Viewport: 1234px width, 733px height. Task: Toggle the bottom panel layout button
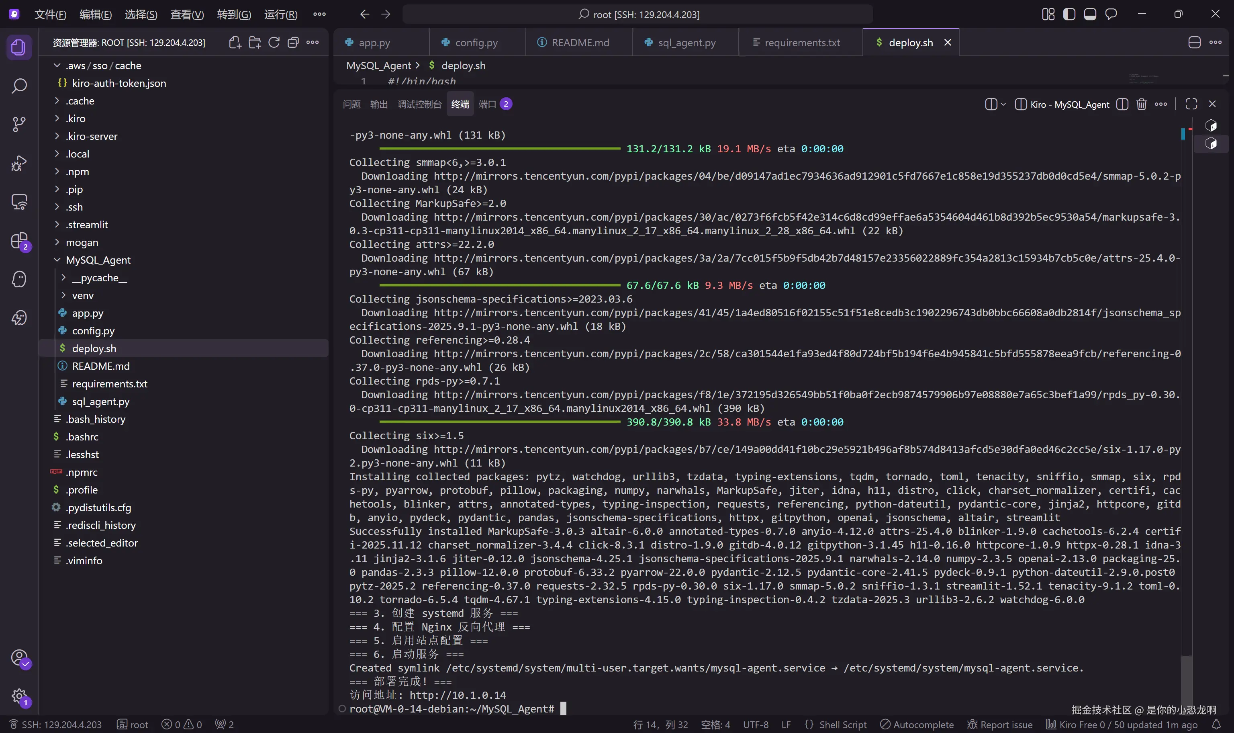tap(1090, 14)
